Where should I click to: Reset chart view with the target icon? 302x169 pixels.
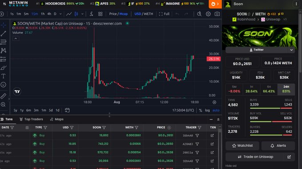215,102
